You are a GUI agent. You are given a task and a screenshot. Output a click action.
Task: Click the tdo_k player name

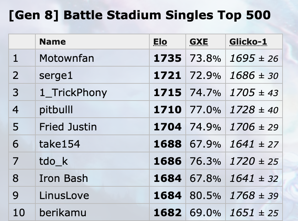(x=54, y=161)
